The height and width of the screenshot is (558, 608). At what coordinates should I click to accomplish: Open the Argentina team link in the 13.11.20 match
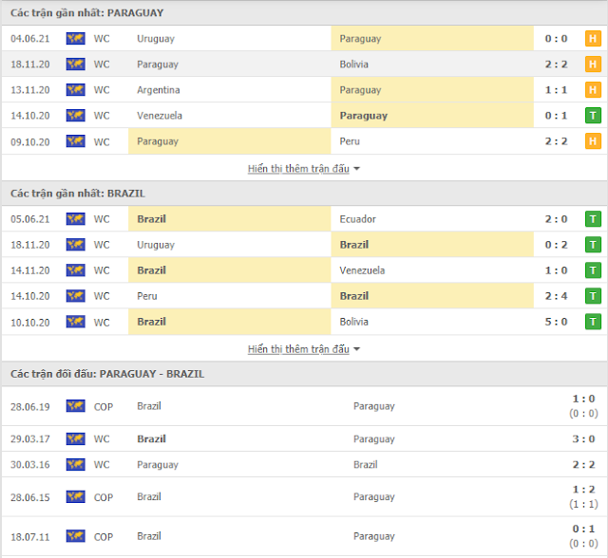159,90
